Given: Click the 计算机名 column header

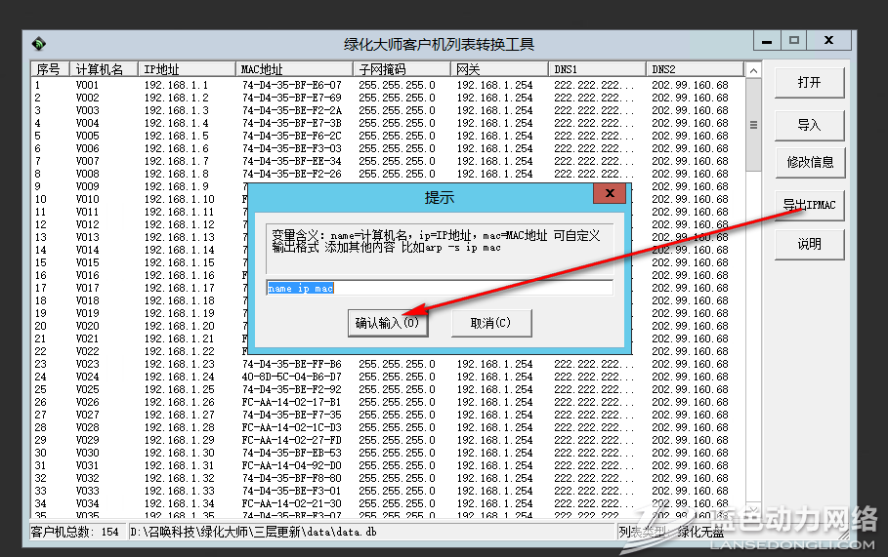Looking at the screenshot, I should (x=104, y=69).
